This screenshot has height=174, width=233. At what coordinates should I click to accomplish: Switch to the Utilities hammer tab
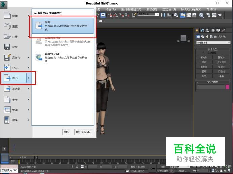(x=223, y=31)
